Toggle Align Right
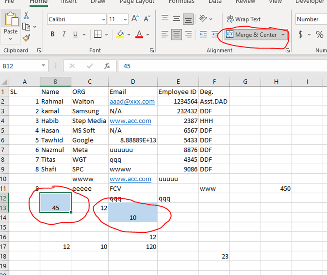 188,34
